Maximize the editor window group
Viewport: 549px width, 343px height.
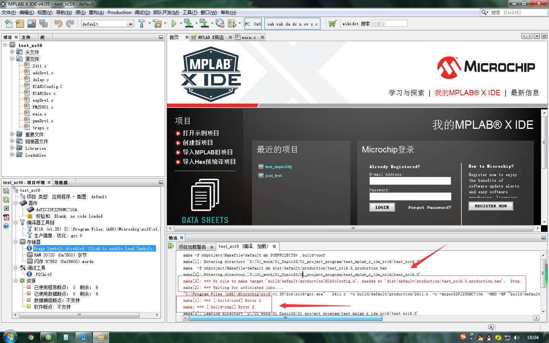pos(544,36)
